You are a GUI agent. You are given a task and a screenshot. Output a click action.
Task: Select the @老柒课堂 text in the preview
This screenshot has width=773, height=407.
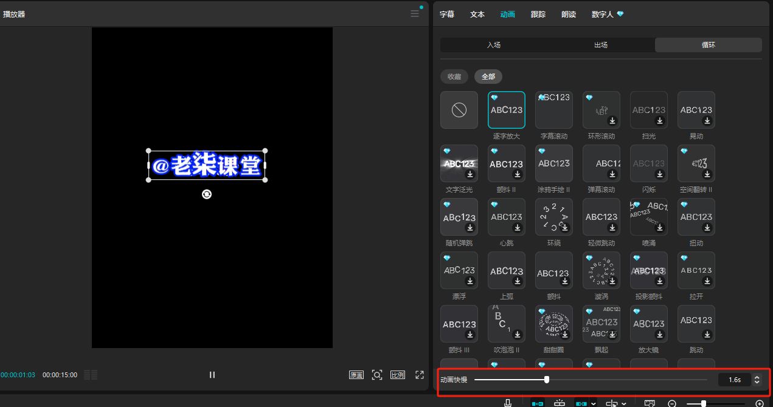click(207, 165)
